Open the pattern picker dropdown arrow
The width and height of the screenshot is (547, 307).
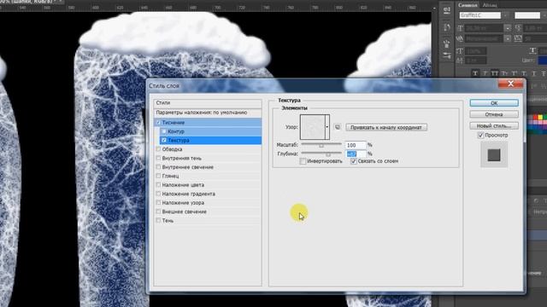pyautogui.click(x=327, y=127)
